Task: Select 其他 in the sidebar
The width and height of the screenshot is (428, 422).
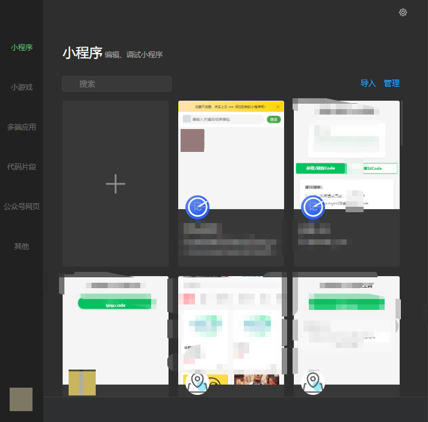Action: pyautogui.click(x=21, y=246)
